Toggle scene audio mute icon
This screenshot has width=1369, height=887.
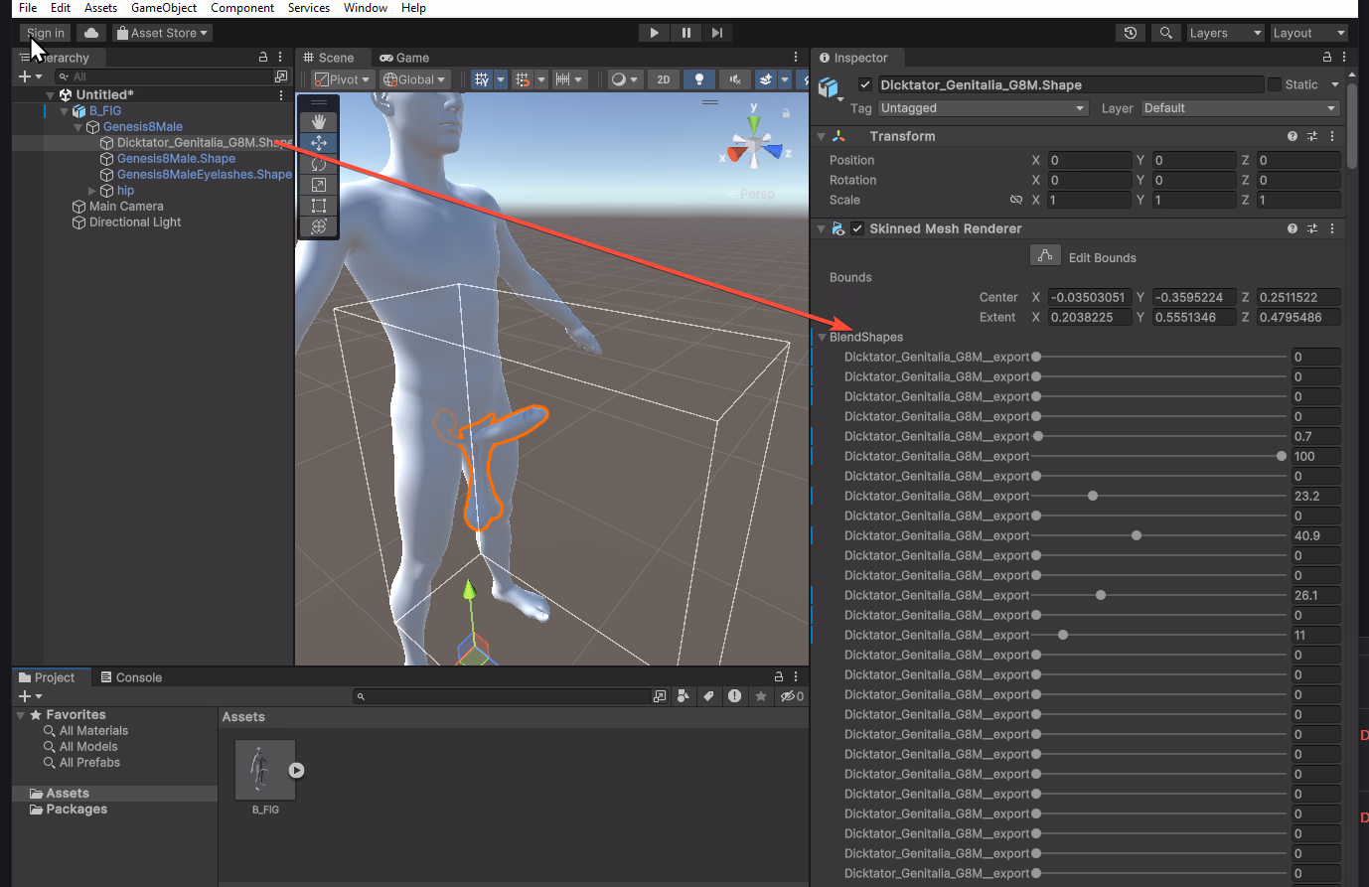(x=734, y=79)
